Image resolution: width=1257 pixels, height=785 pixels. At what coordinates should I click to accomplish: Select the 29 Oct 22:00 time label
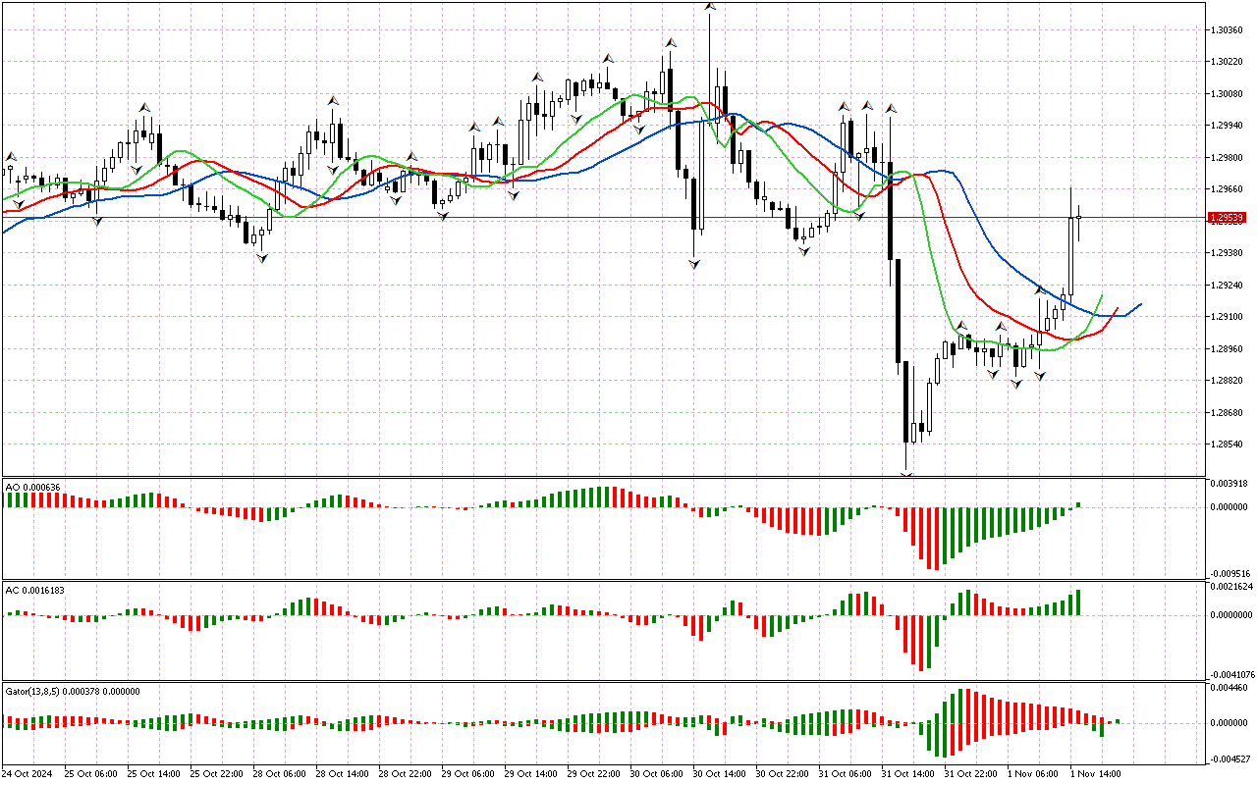tap(596, 773)
